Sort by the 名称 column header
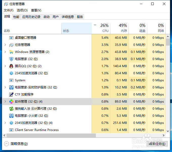172x152 pixels. coord(32,28)
